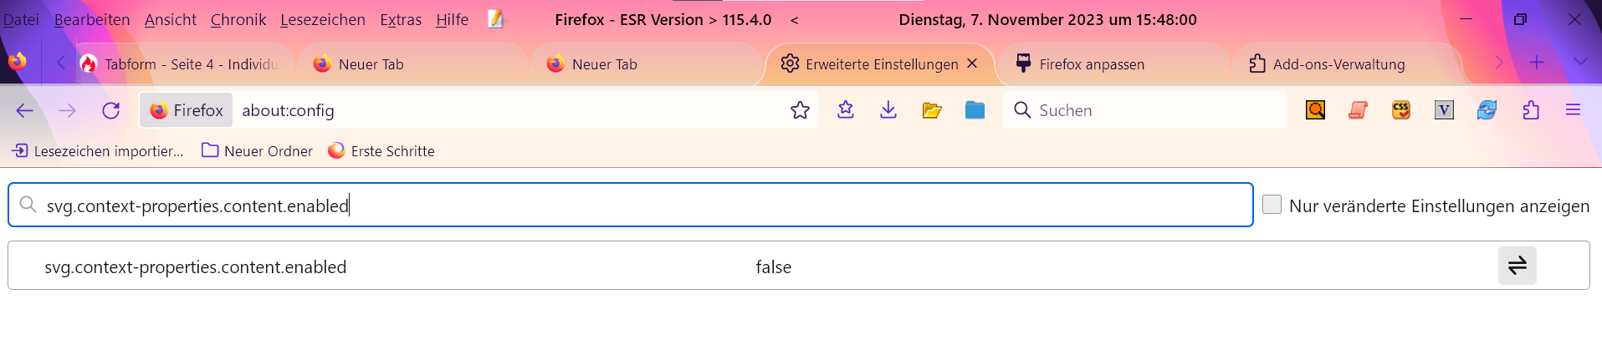
Task: Click the orange magnifier extension icon
Action: point(1315,110)
